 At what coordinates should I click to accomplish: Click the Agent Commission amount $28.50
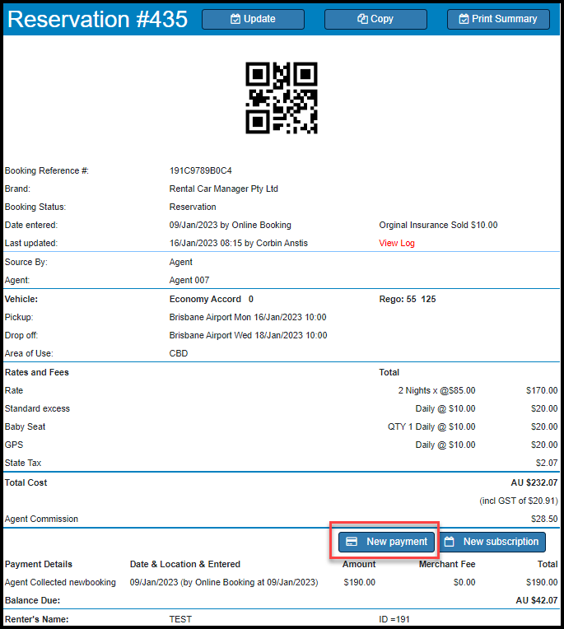(544, 519)
